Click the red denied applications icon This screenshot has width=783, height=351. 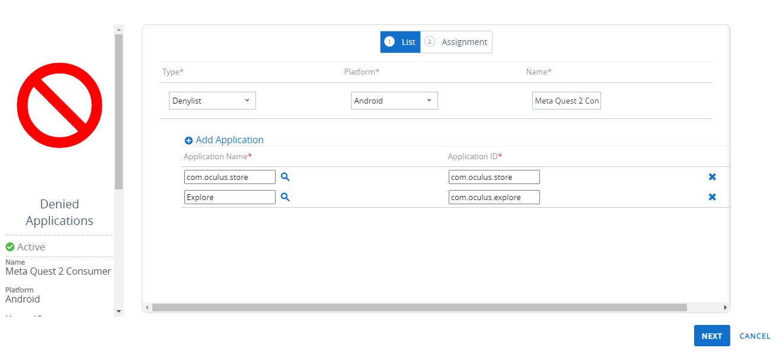[x=59, y=105]
